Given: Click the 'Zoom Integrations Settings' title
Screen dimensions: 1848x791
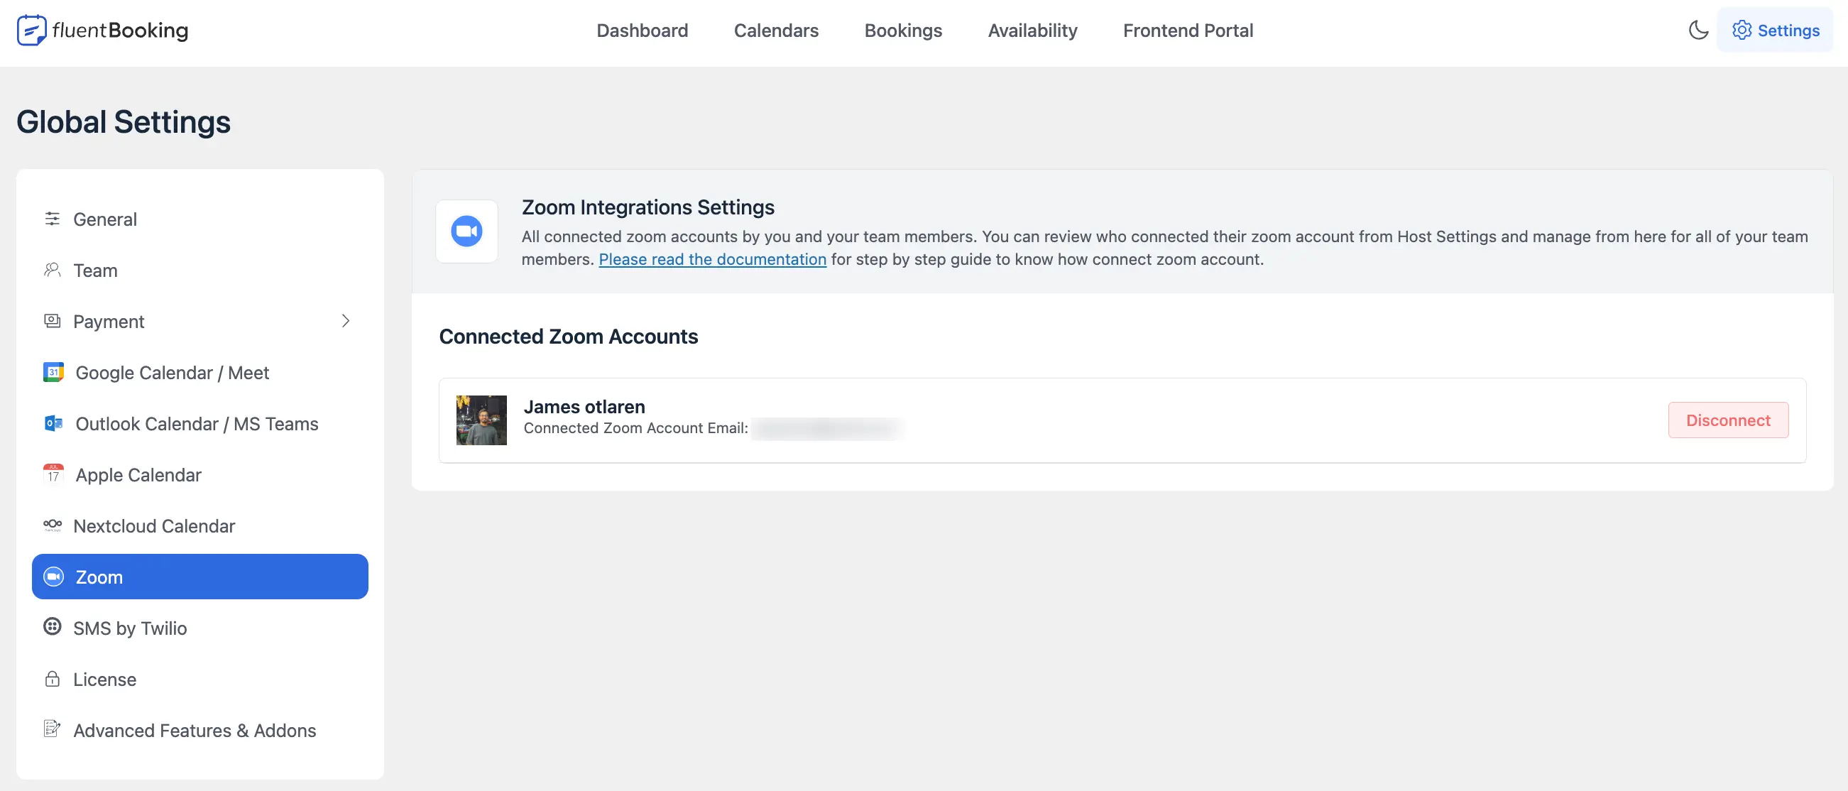Looking at the screenshot, I should (x=647, y=207).
